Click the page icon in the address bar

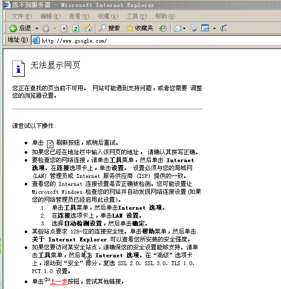[36, 40]
